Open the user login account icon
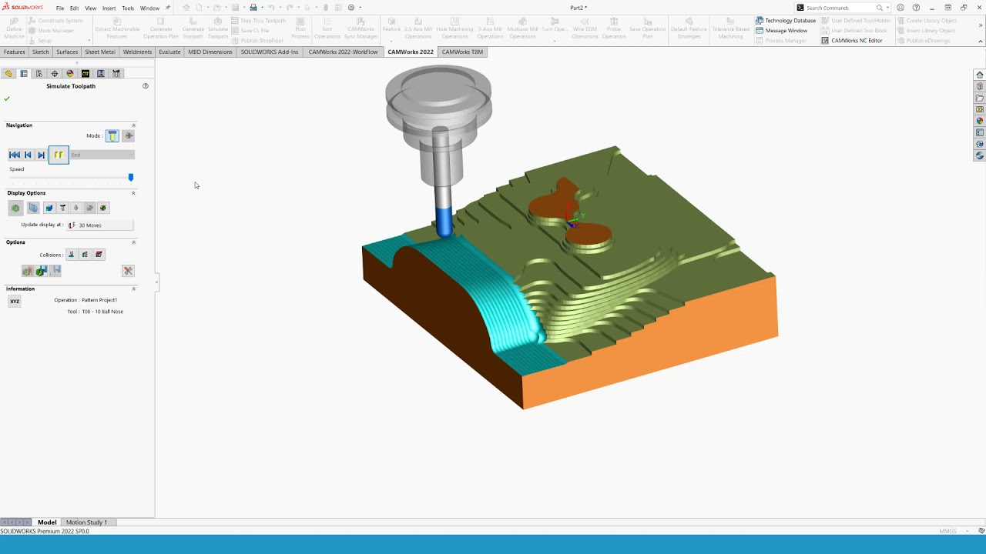Image resolution: width=986 pixels, height=554 pixels. tap(900, 8)
